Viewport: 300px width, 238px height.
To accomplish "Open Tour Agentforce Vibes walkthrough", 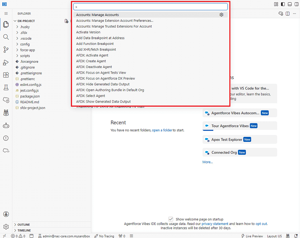I will pyautogui.click(x=240, y=126).
